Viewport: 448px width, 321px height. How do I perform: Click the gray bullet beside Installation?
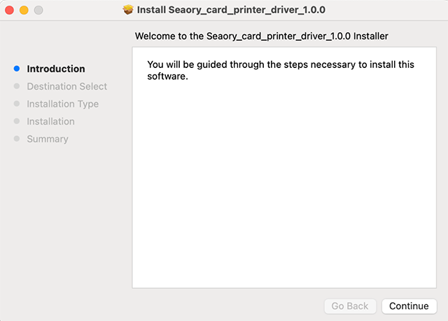(16, 121)
